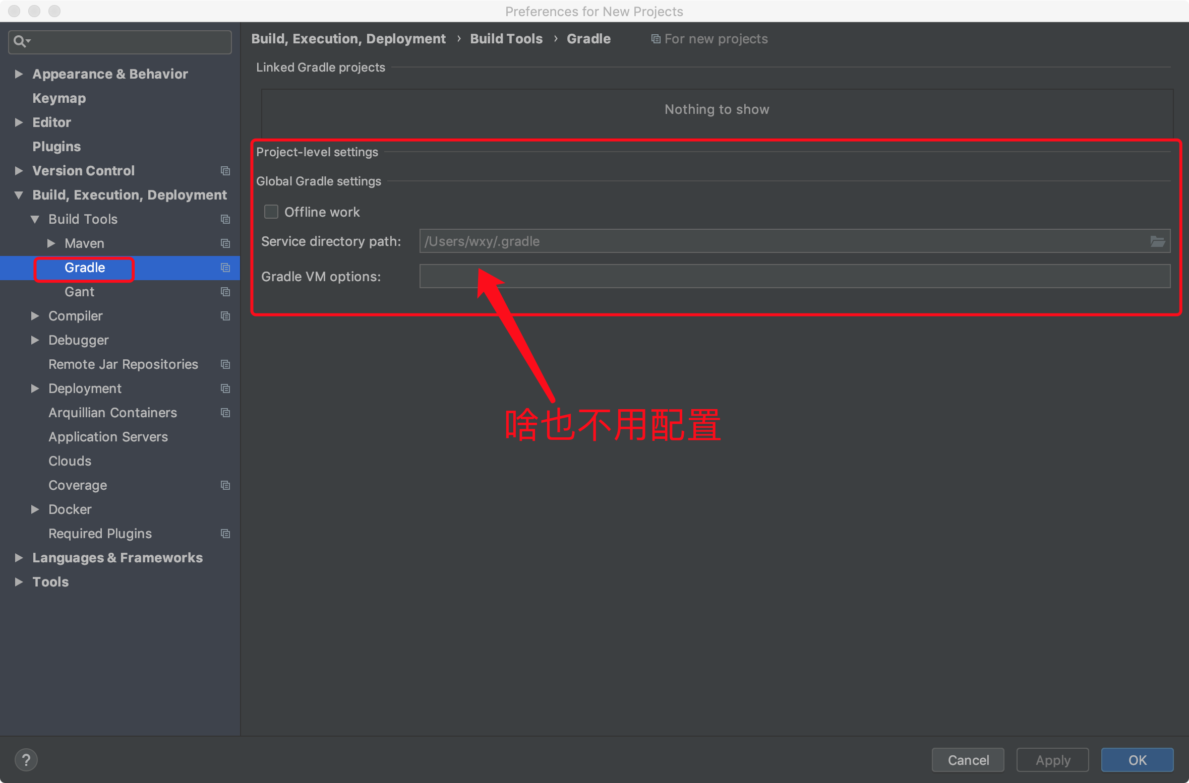Select Keymap in the settings tree
This screenshot has height=783, width=1189.
pyautogui.click(x=59, y=98)
